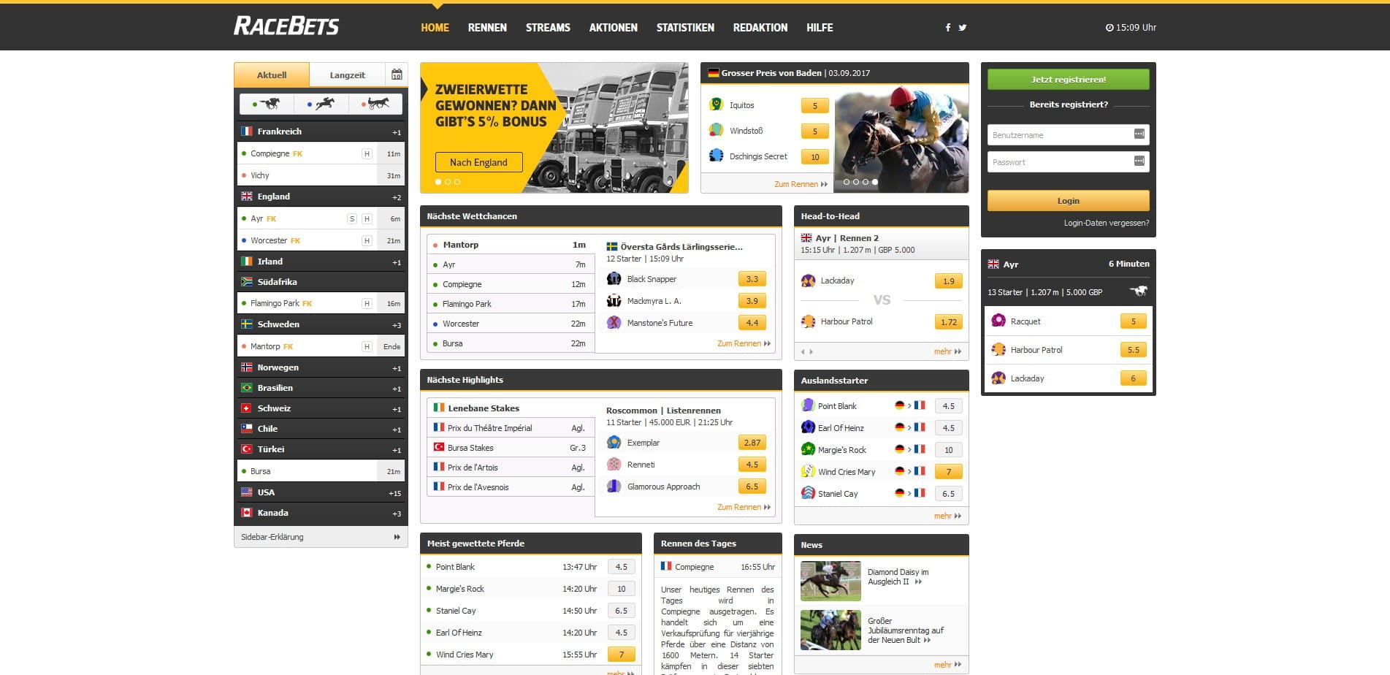
Task: Click Black Snapper jockey silk icon
Action: [614, 279]
